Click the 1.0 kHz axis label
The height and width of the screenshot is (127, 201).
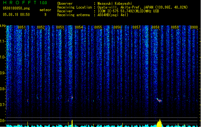(3, 57)
